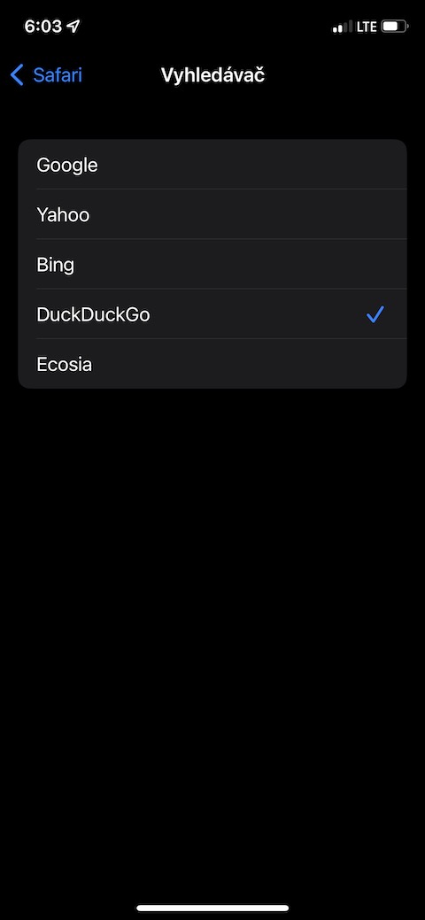Tap empty area right of Google row
This screenshot has height=920, width=425.
[252, 165]
